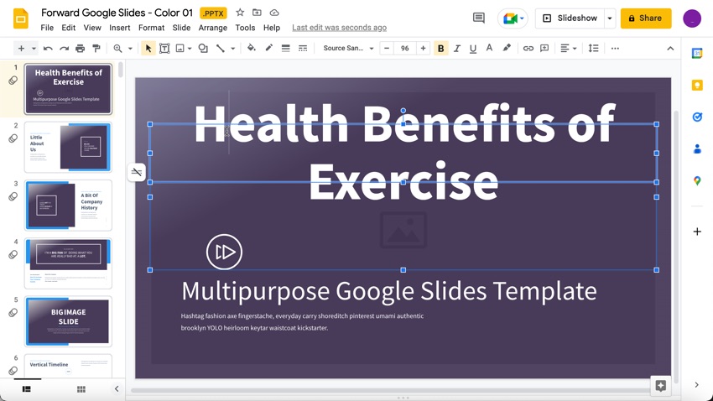The height and width of the screenshot is (401, 713).
Task: Insert a shape
Action: [203, 48]
